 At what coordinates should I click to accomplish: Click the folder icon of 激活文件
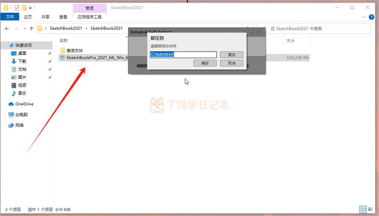62,50
